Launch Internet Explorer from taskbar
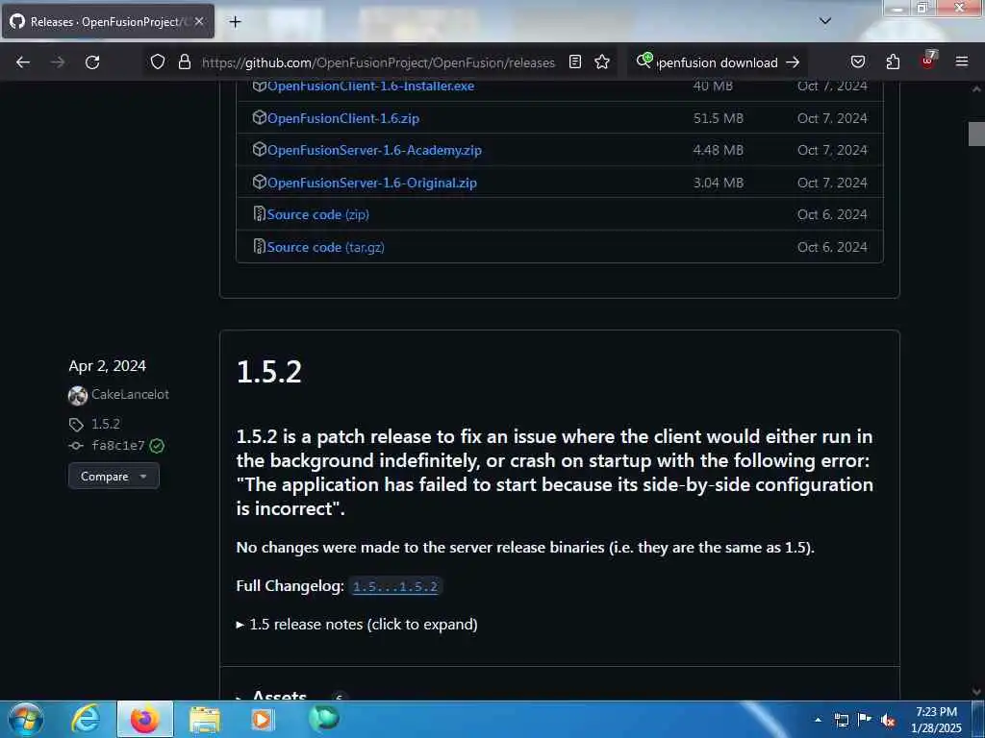Image resolution: width=985 pixels, height=738 pixels. click(86, 719)
